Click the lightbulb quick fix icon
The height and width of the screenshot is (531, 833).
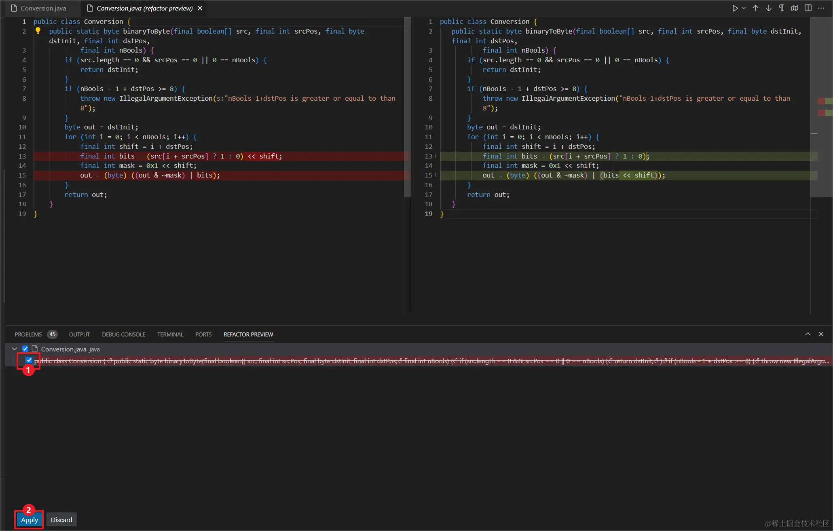point(38,31)
